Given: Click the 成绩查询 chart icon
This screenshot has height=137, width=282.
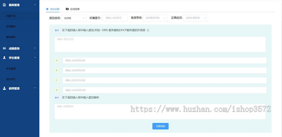Looking at the screenshot, I should [4, 48].
